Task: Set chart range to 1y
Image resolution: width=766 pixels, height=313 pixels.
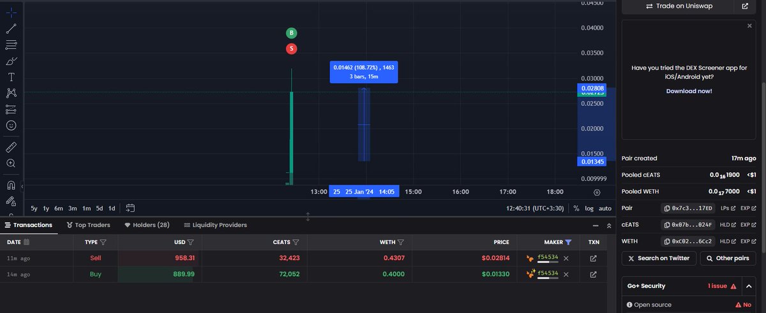Action: (x=46, y=208)
